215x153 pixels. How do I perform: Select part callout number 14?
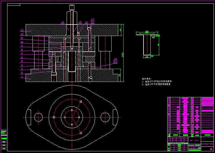point(63,22)
